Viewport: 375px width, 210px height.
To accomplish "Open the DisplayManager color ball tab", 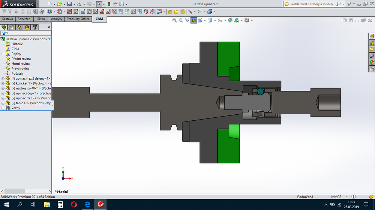I will (x=27, y=27).
